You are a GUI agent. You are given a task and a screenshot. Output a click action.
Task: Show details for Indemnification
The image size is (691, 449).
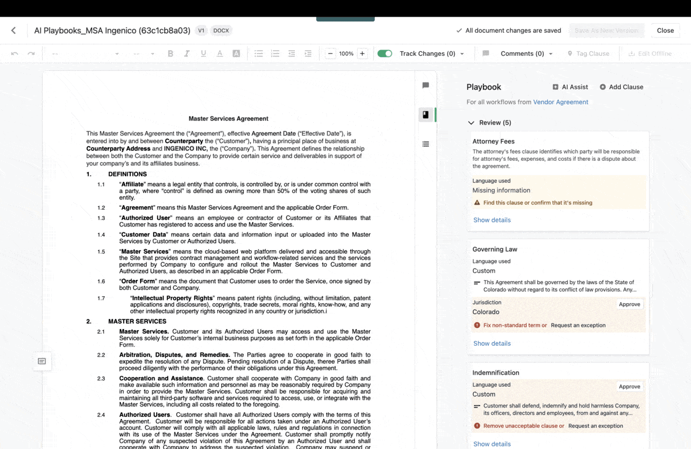click(x=492, y=444)
